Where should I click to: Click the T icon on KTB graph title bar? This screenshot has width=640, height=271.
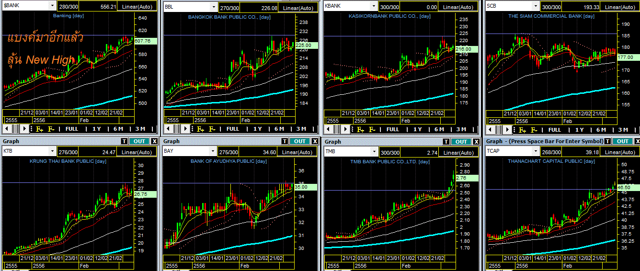pyautogui.click(x=123, y=141)
